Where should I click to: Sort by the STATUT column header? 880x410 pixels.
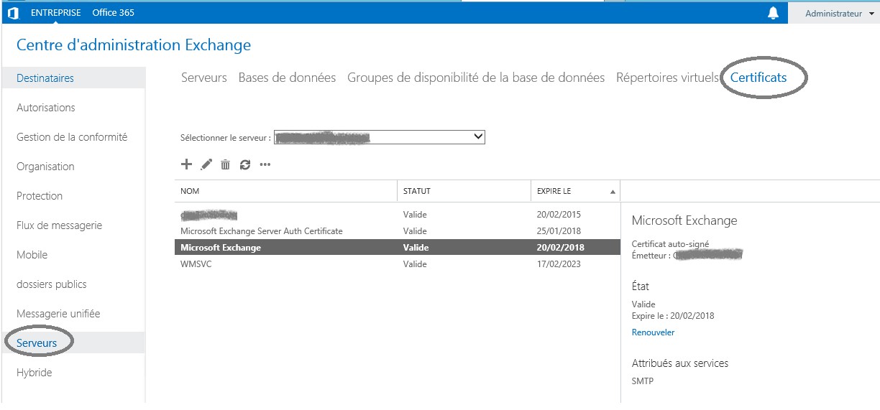pyautogui.click(x=464, y=192)
